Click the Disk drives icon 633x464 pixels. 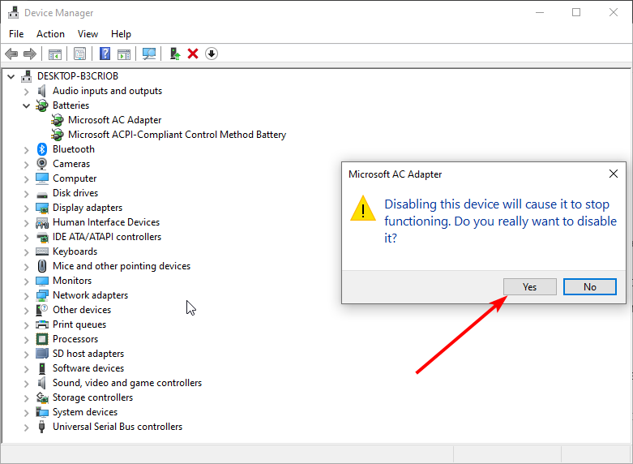pos(42,195)
